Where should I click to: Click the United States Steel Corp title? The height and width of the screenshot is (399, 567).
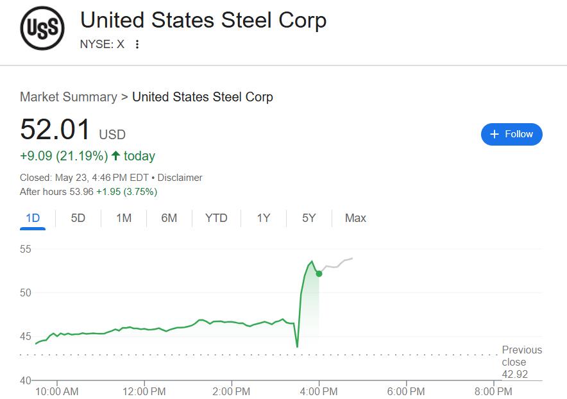coord(203,21)
